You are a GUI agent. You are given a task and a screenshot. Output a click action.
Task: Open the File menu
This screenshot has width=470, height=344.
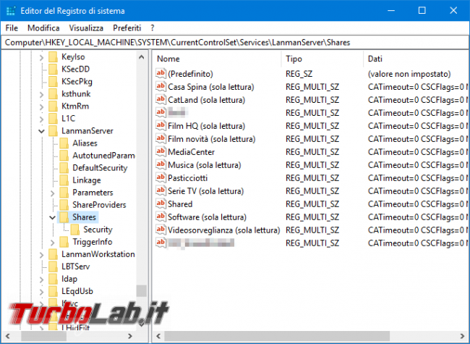12,28
